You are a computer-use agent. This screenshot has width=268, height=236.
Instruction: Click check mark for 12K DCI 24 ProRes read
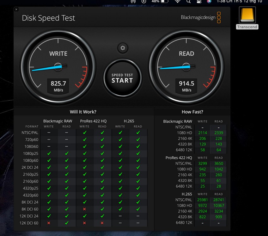(102, 216)
